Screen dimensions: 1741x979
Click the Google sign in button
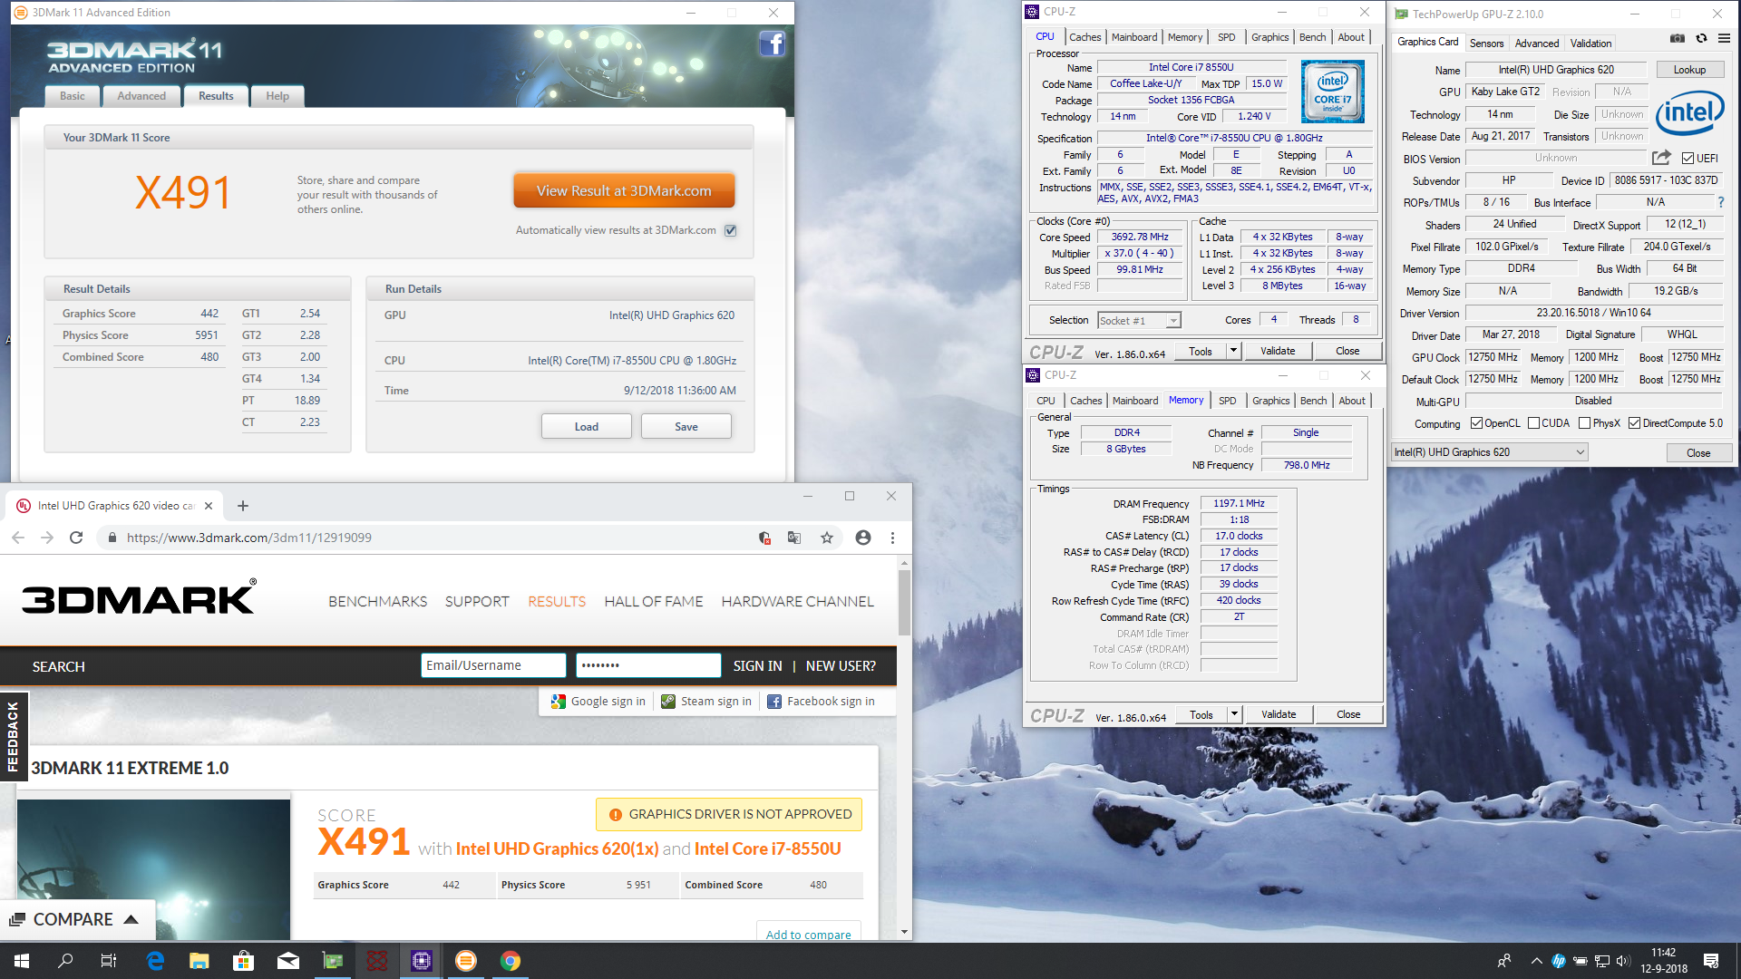598,702
